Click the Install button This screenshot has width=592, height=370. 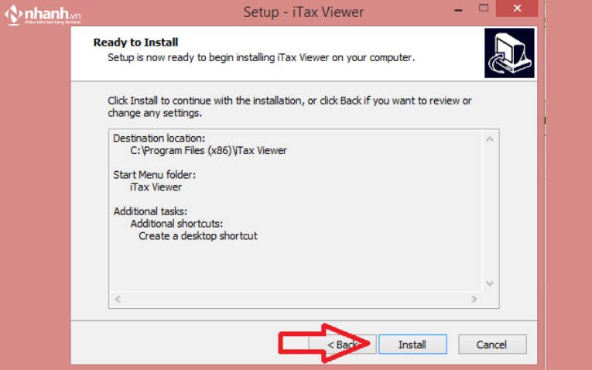point(412,344)
